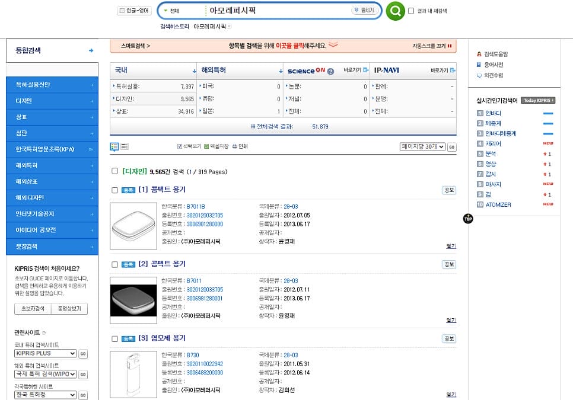Select checkbox for result 2 콤팩트 용기
The width and height of the screenshot is (573, 400).
(x=114, y=264)
